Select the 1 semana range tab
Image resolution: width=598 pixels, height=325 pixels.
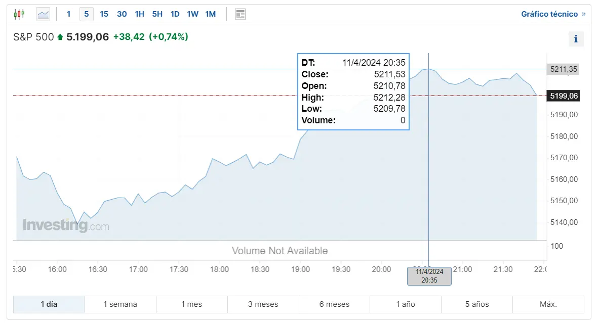pyautogui.click(x=120, y=304)
